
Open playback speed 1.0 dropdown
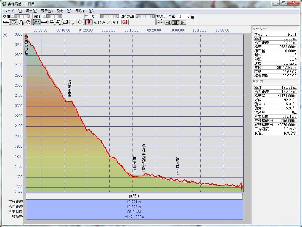click(x=188, y=17)
